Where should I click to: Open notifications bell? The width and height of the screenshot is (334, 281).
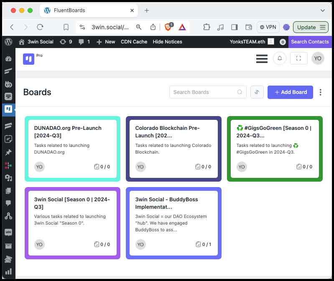[280, 58]
